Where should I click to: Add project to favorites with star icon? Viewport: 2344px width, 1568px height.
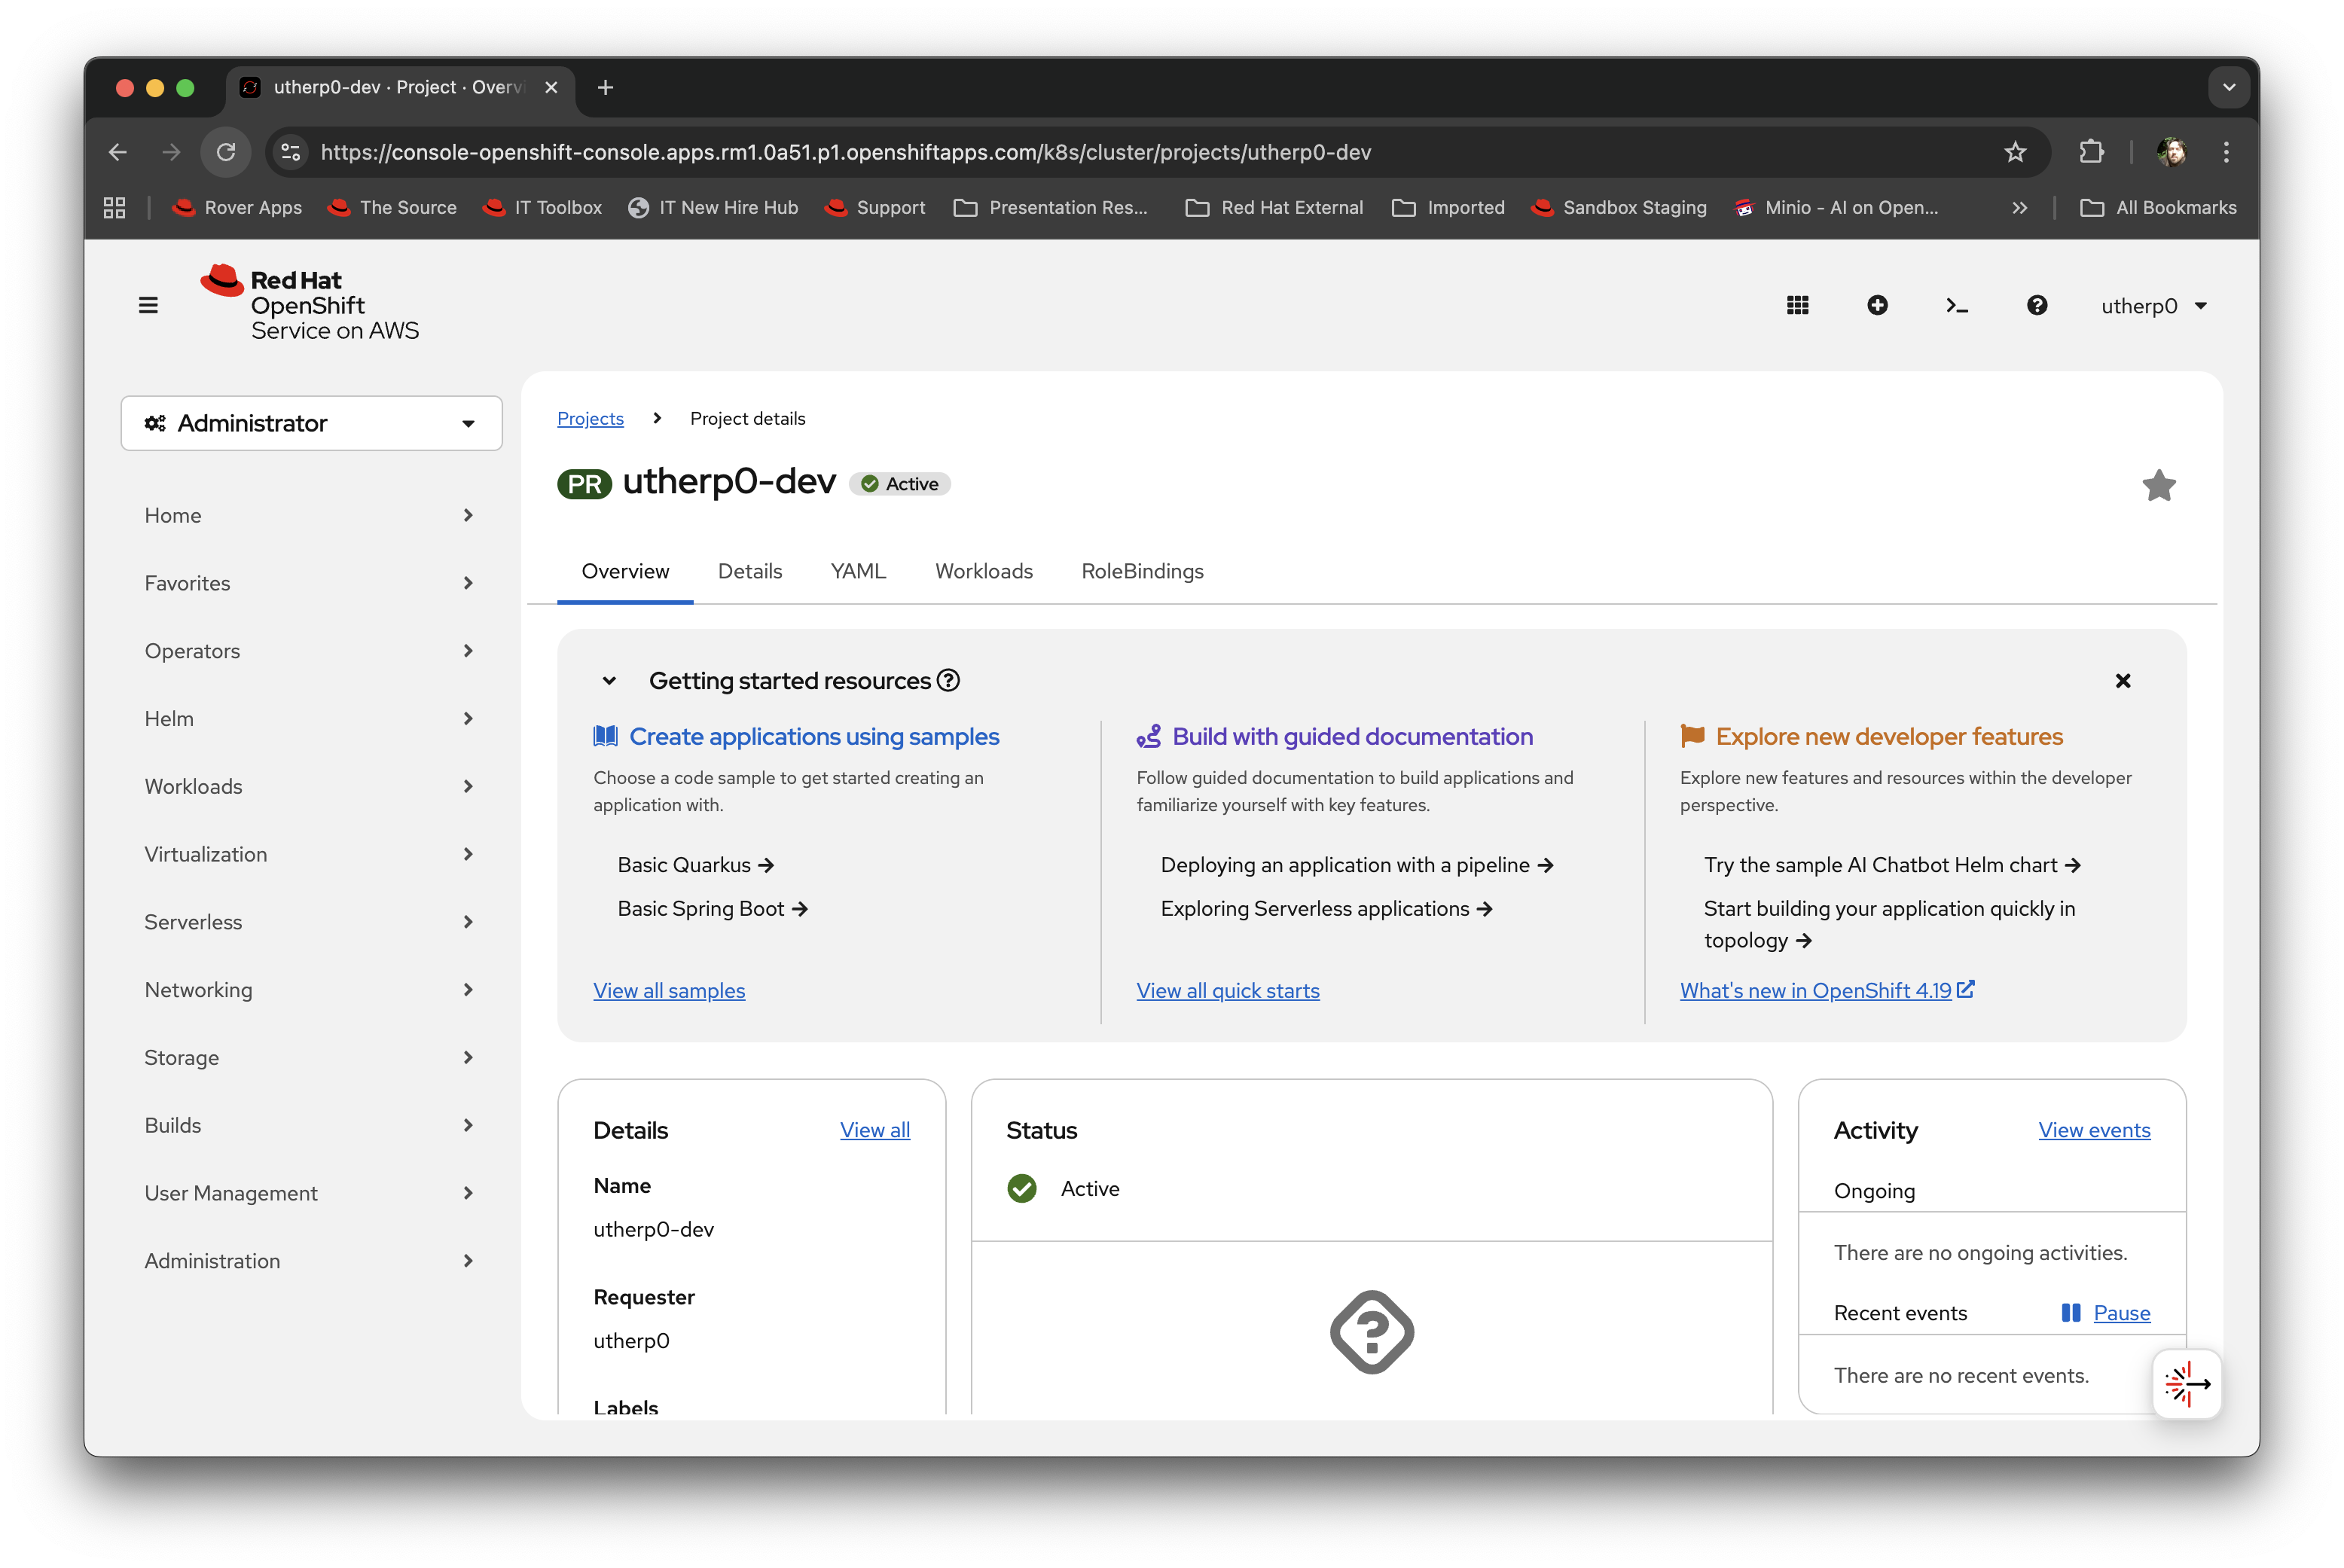tap(2158, 486)
